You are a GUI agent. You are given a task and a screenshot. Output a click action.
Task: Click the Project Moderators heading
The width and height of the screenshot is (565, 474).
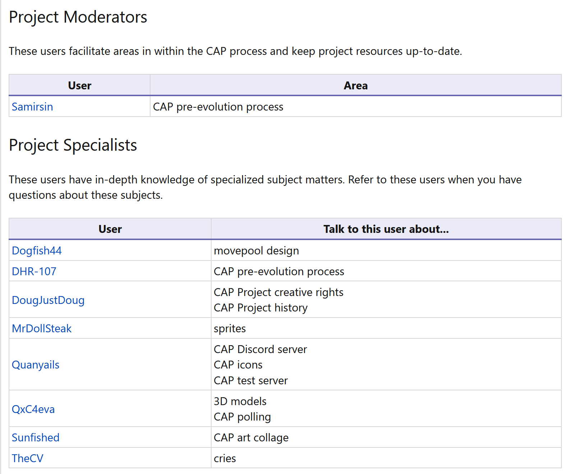point(78,17)
